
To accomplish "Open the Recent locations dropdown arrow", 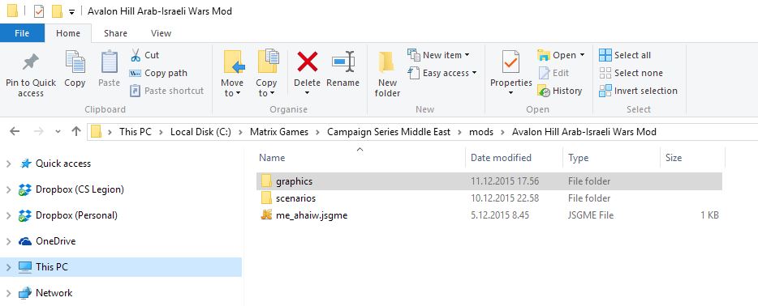I will pyautogui.click(x=58, y=132).
